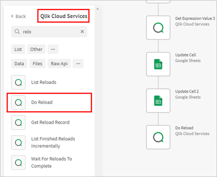Click the List Reloads block icon
This screenshot has width=217, height=177.
click(18, 82)
